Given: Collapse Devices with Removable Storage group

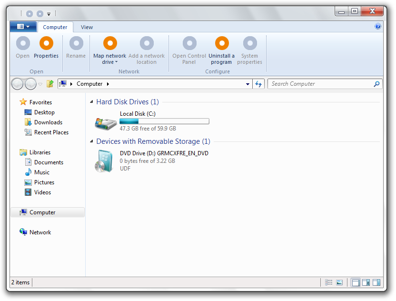Looking at the screenshot, I should [x=92, y=141].
